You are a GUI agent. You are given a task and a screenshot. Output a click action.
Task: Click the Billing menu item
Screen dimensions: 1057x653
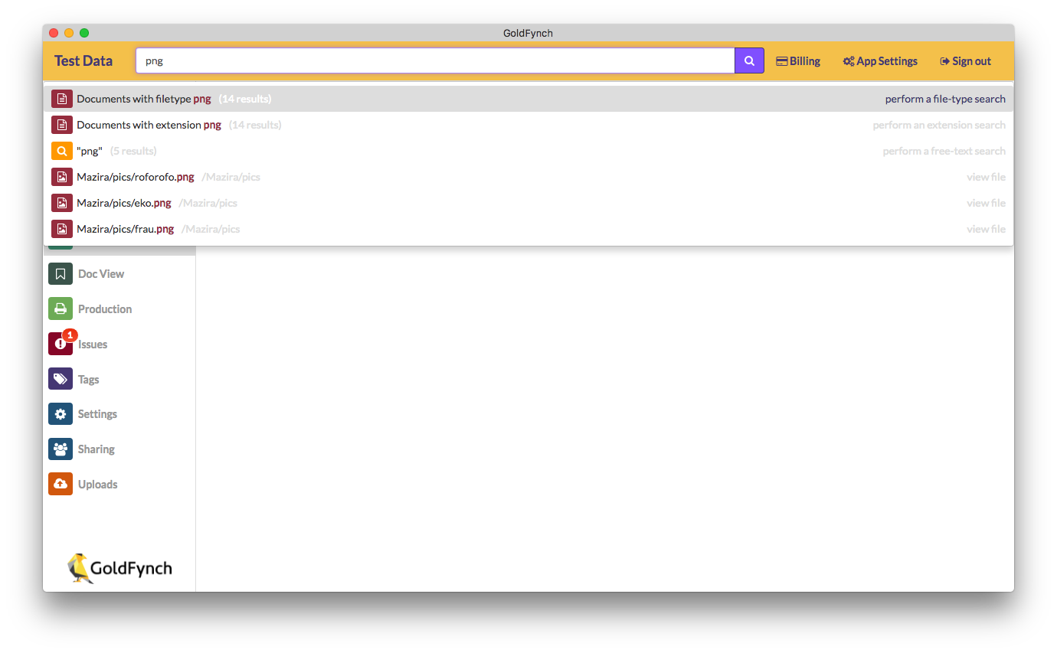(798, 60)
